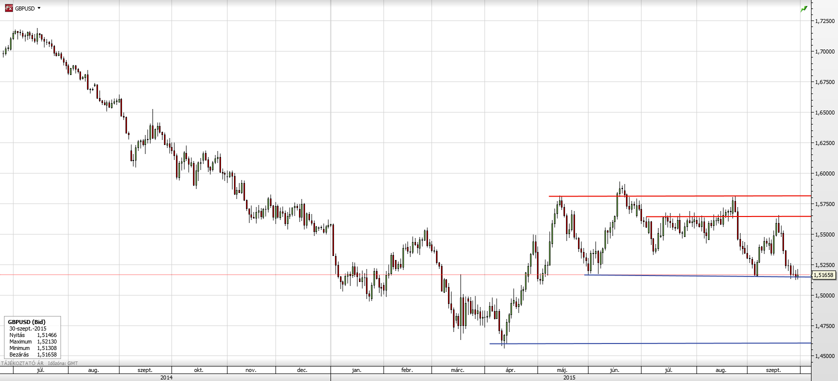Click the 2014 year label on time axis
This screenshot has height=381, width=838.
click(166, 377)
